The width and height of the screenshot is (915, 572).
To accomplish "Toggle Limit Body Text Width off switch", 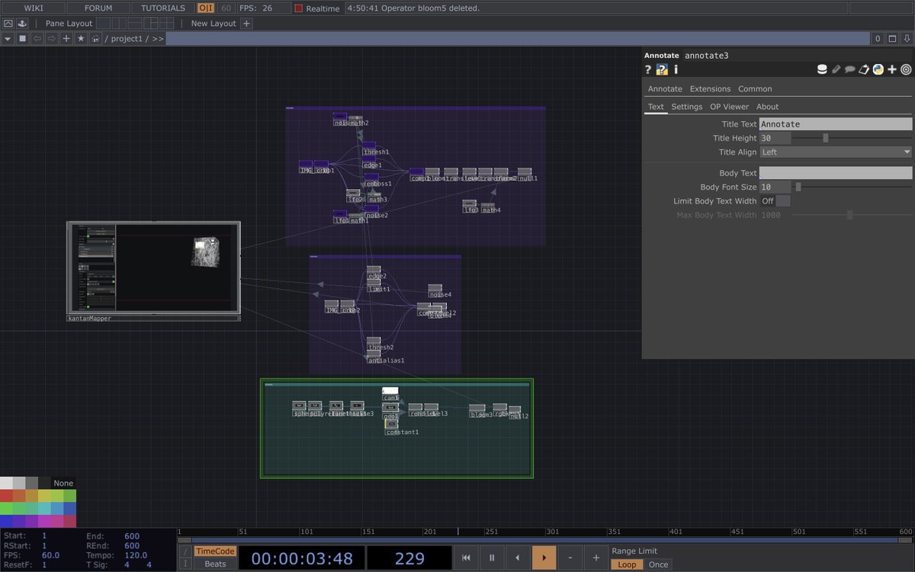I will (775, 201).
